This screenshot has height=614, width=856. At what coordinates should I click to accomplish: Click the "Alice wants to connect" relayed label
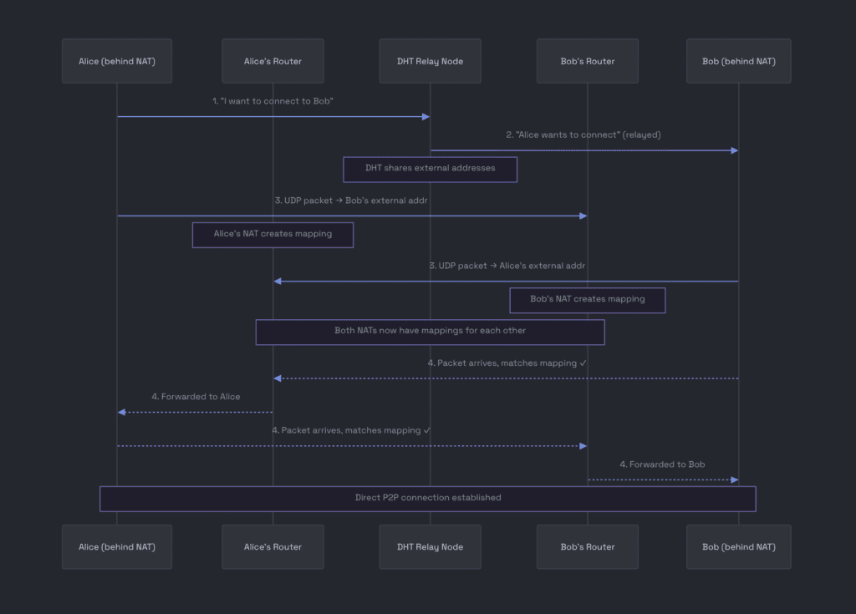tap(583, 134)
